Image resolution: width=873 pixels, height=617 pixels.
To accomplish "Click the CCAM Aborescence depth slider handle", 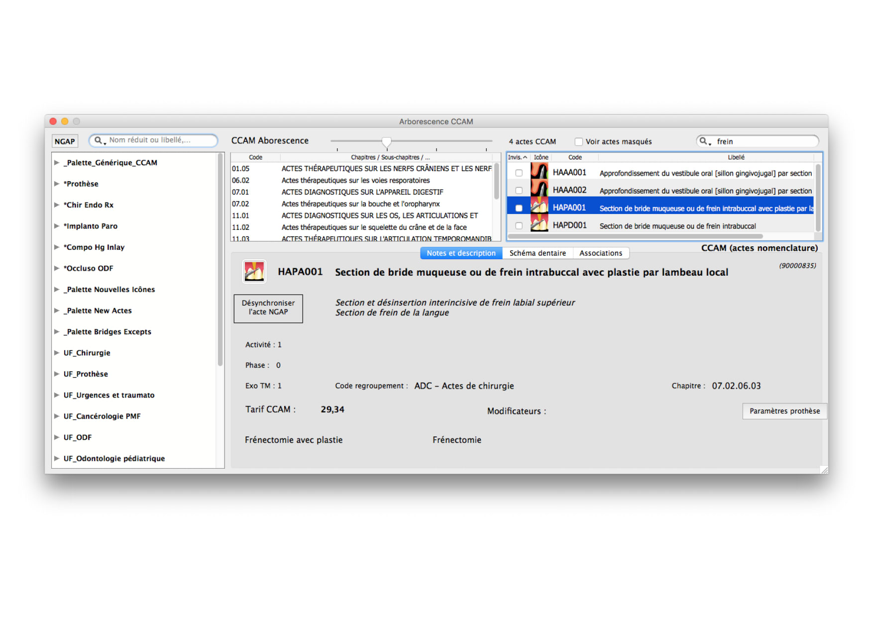I will click(x=386, y=142).
